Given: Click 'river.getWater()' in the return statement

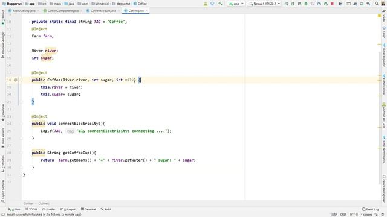Looking at the screenshot, I should [130, 160].
